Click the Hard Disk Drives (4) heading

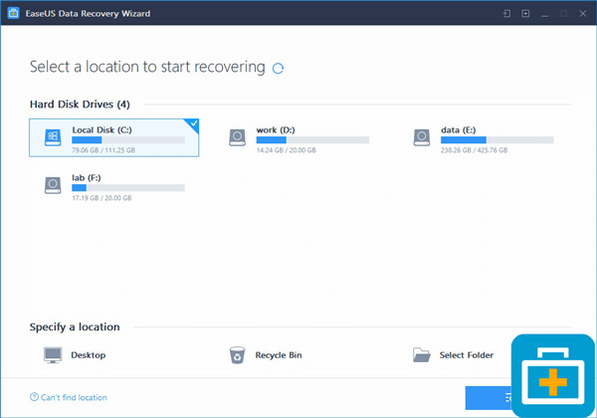tap(80, 104)
